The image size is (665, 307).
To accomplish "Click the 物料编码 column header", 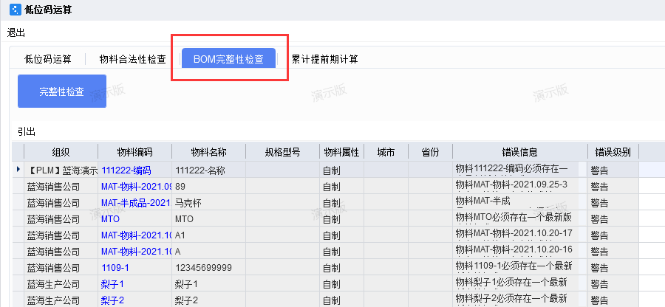I will 134,152.
